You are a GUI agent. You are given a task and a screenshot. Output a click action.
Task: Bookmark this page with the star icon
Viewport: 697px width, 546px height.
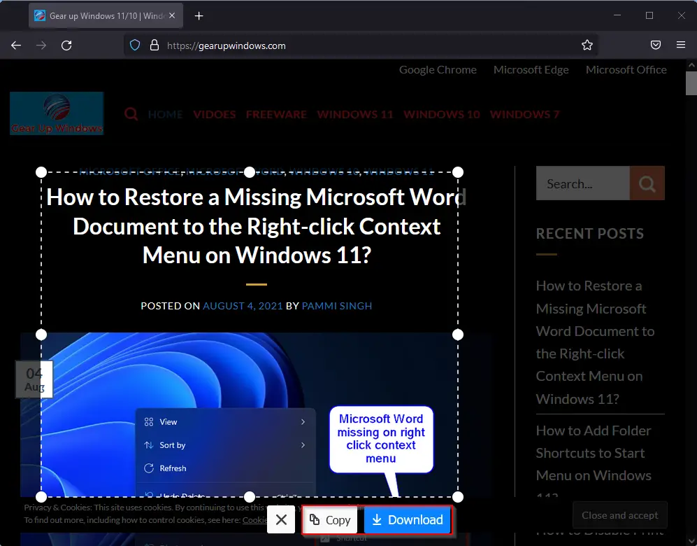587,45
